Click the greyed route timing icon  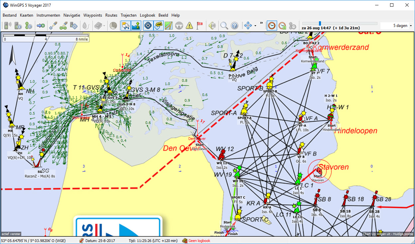tap(292, 25)
